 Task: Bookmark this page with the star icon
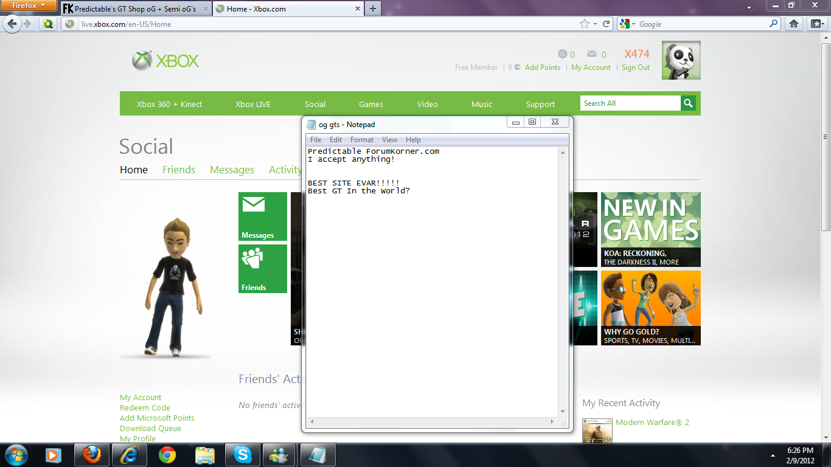click(585, 24)
